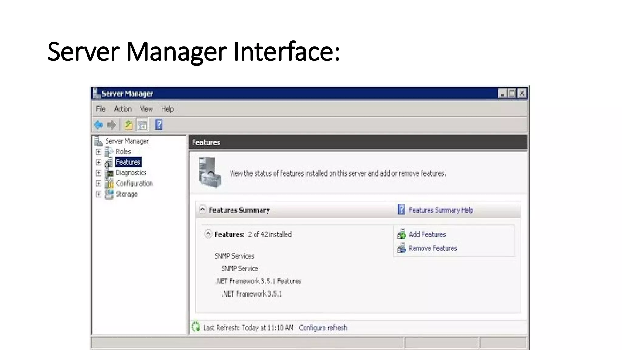The height and width of the screenshot is (350, 622).
Task: Open the View menu
Action: coord(146,109)
